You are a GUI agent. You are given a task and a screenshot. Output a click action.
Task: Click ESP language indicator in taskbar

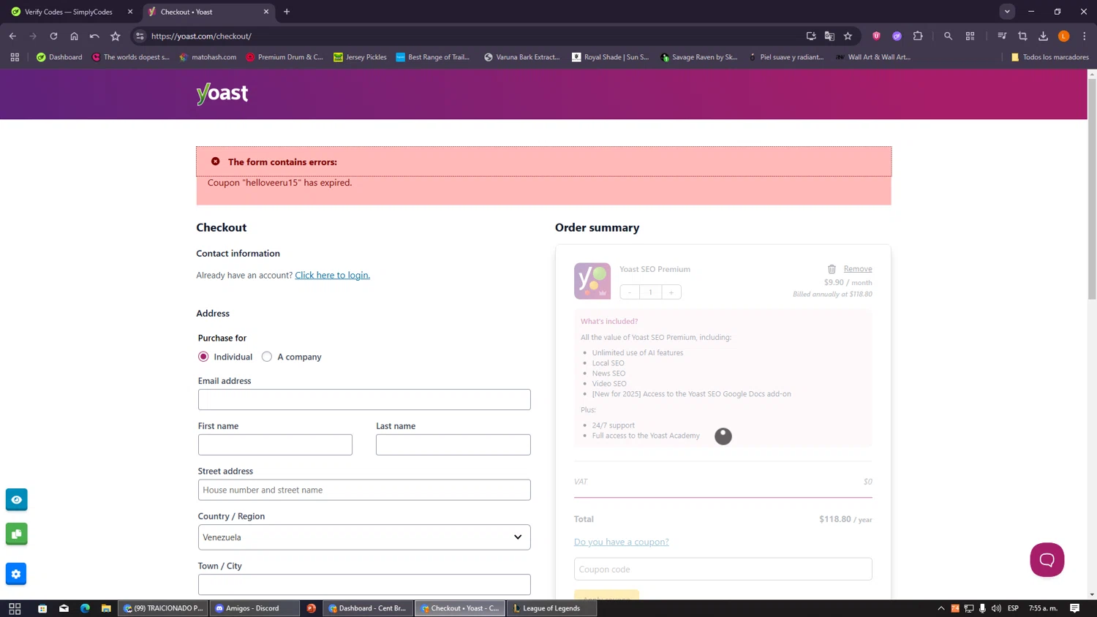(x=1013, y=608)
